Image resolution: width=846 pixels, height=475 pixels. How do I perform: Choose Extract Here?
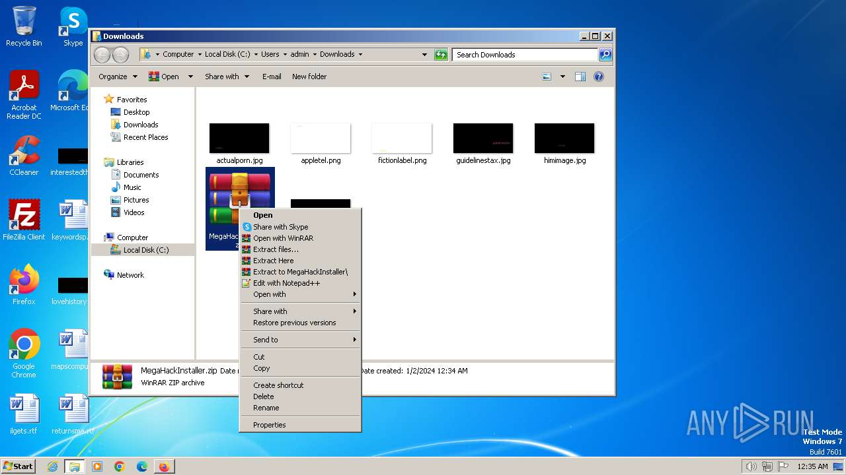point(300,261)
